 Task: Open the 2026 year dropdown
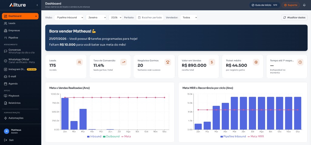point(115,17)
